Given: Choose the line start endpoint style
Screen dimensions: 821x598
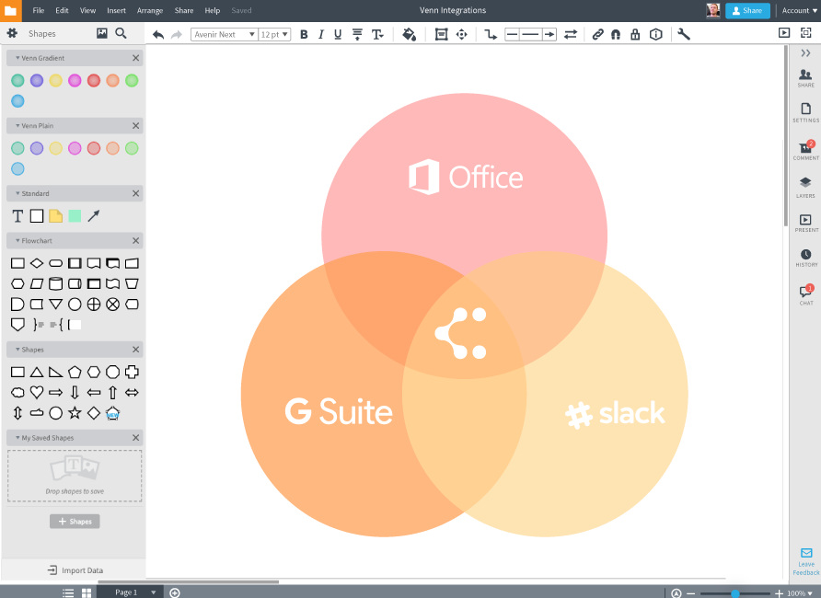Looking at the screenshot, I should (512, 35).
